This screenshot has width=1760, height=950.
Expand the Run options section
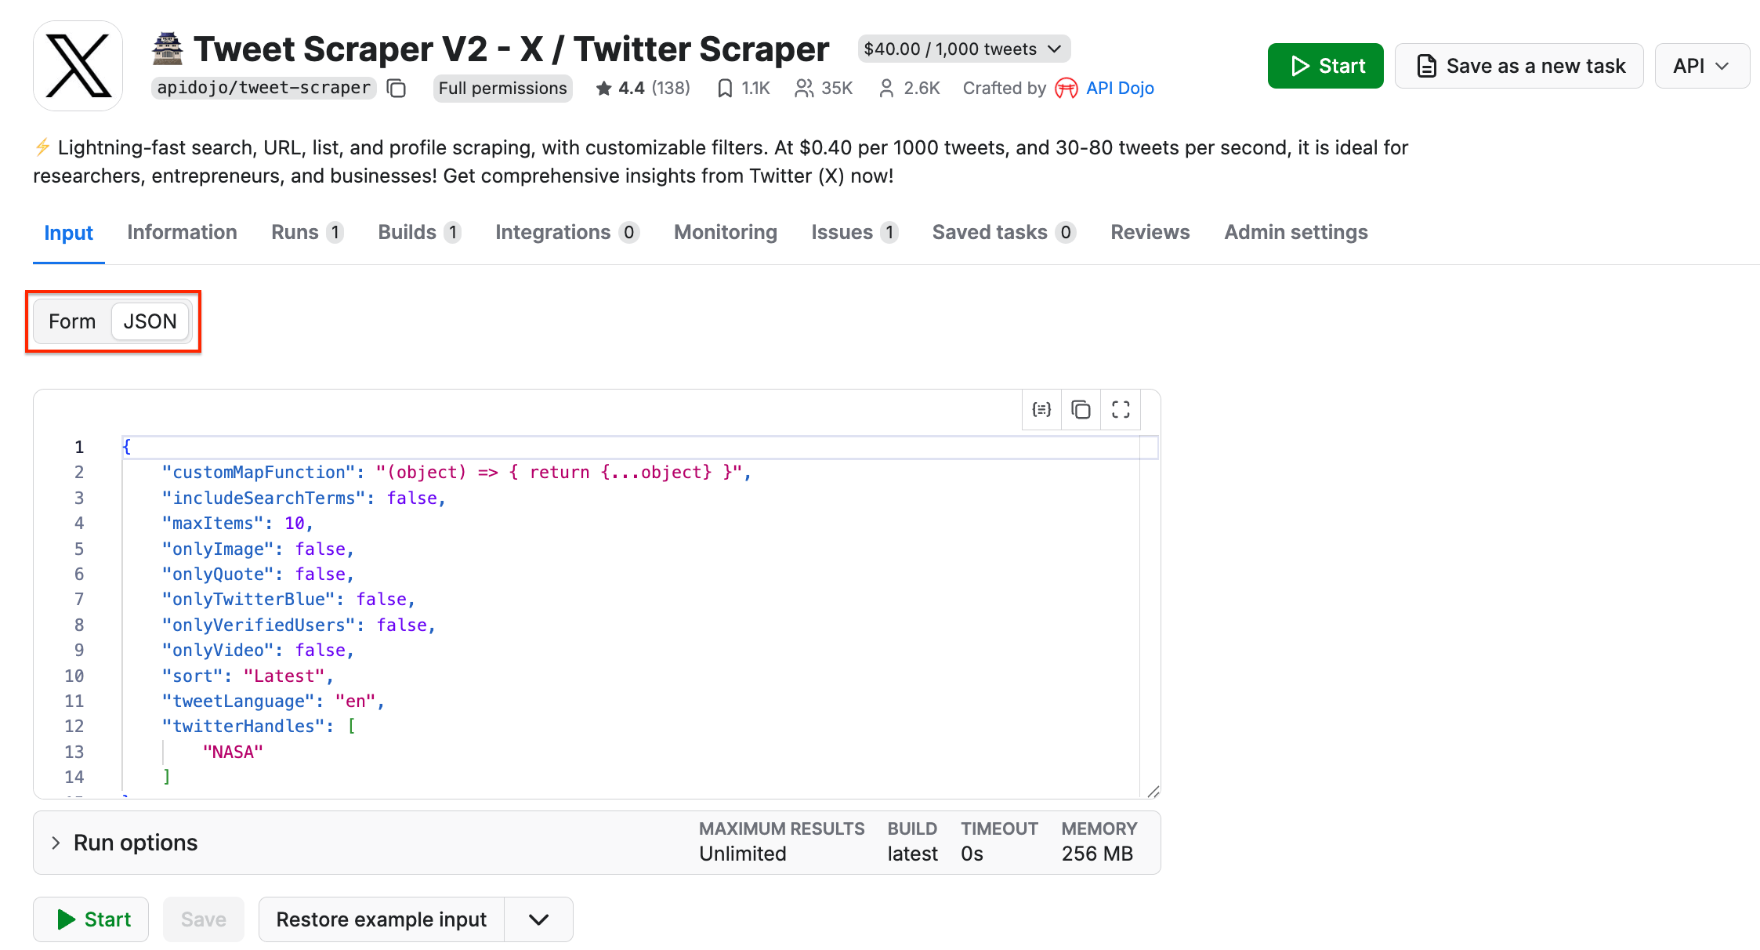tap(125, 842)
